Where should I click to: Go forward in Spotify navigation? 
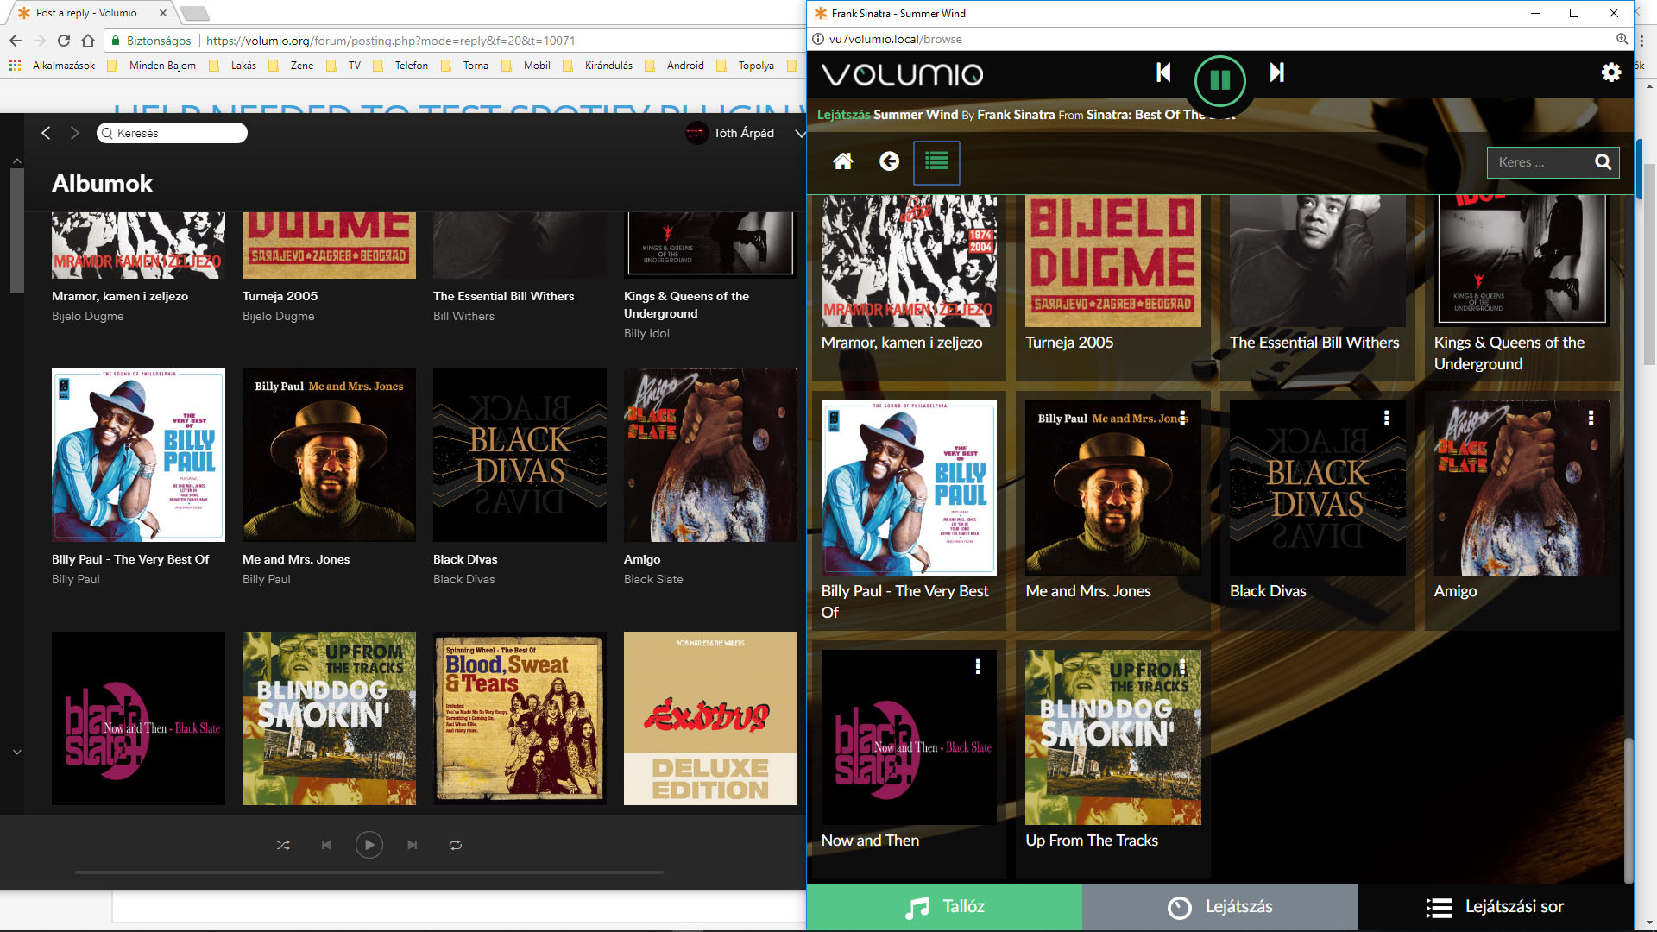click(75, 133)
